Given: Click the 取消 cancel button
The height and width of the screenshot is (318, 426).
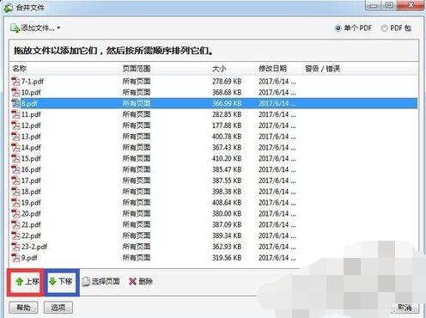Looking at the screenshot, I should [x=405, y=308].
